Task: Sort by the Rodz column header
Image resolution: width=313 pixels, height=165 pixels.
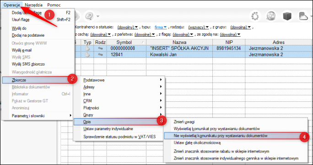Action: coord(100,42)
